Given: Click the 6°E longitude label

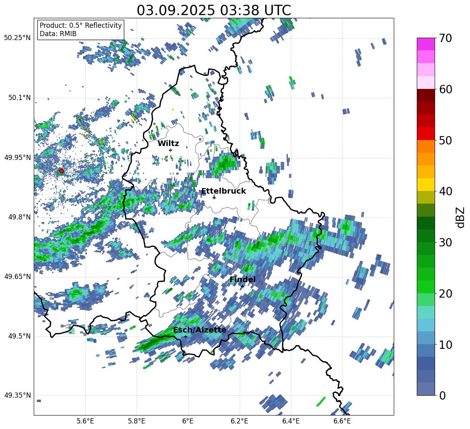Looking at the screenshot, I should [188, 421].
